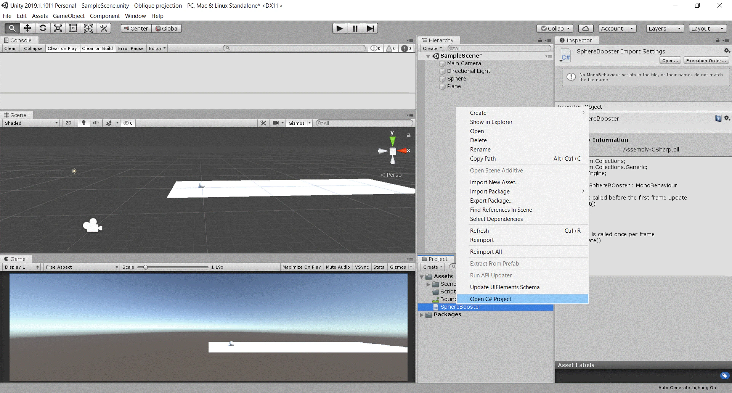Image resolution: width=732 pixels, height=393 pixels.
Task: Open the Display 1 dropdown
Action: pyautogui.click(x=21, y=267)
